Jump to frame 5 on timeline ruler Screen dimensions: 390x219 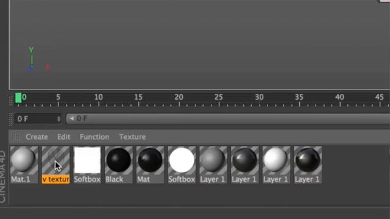click(58, 97)
